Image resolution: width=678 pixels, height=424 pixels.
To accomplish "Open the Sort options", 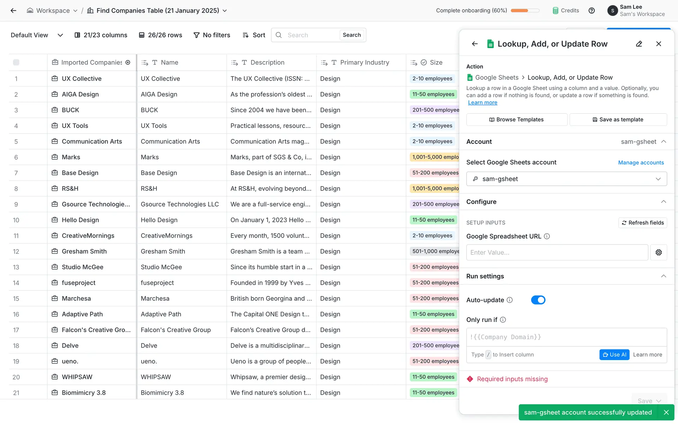I will 254,35.
